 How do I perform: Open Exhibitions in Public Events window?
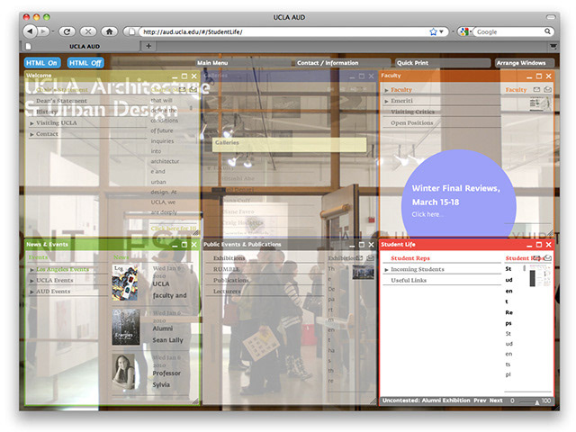point(229,258)
